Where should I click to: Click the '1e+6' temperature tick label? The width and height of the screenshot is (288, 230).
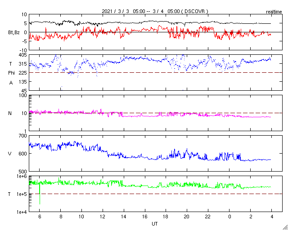click(22, 176)
